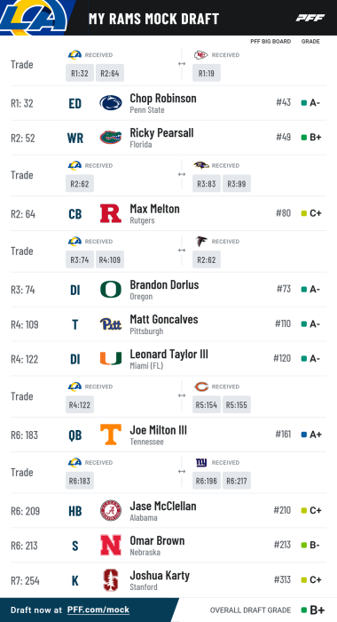Click the Florida Gators logo
The width and height of the screenshot is (337, 622).
pyautogui.click(x=111, y=138)
